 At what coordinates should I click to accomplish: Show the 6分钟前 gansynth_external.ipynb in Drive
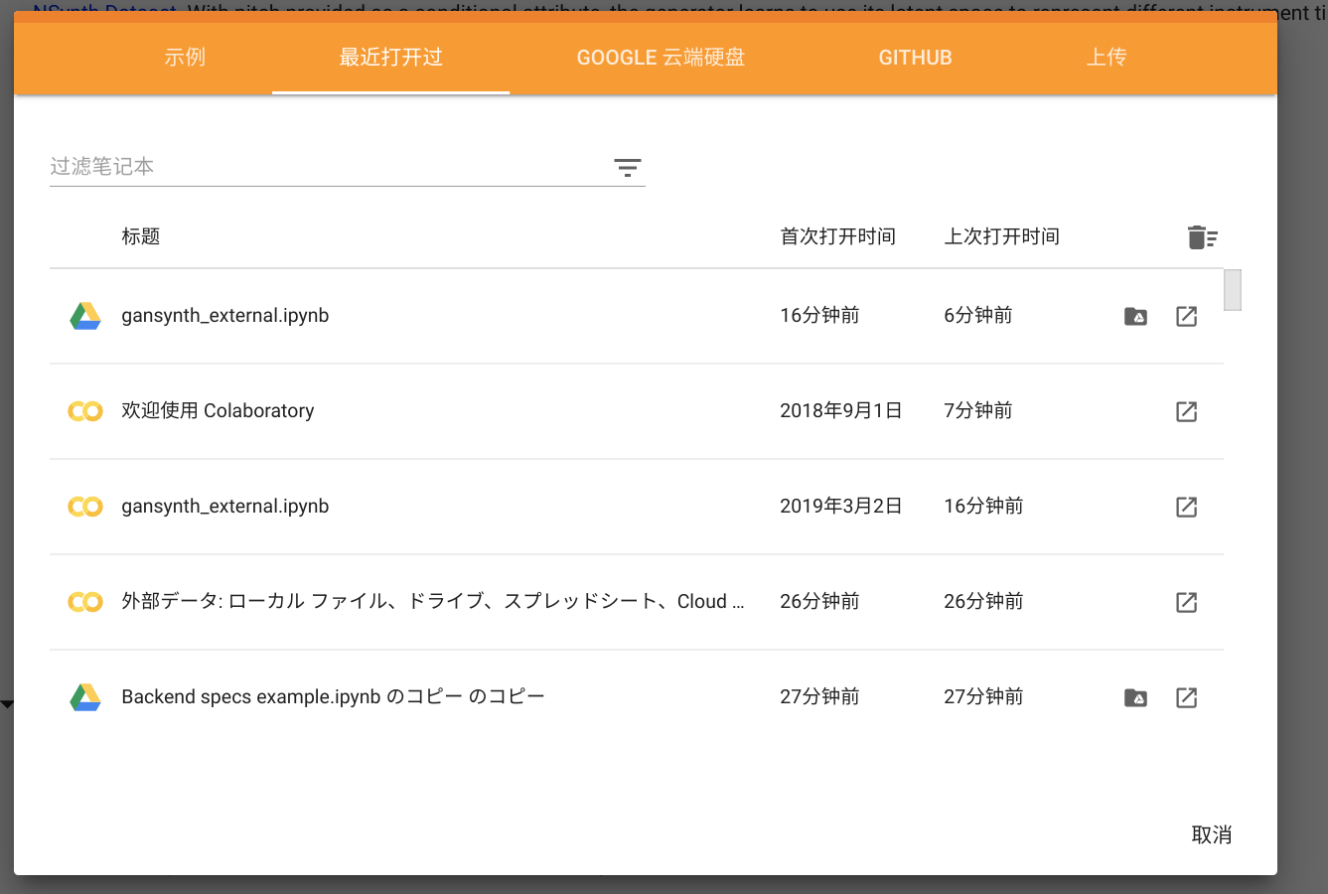(1135, 317)
